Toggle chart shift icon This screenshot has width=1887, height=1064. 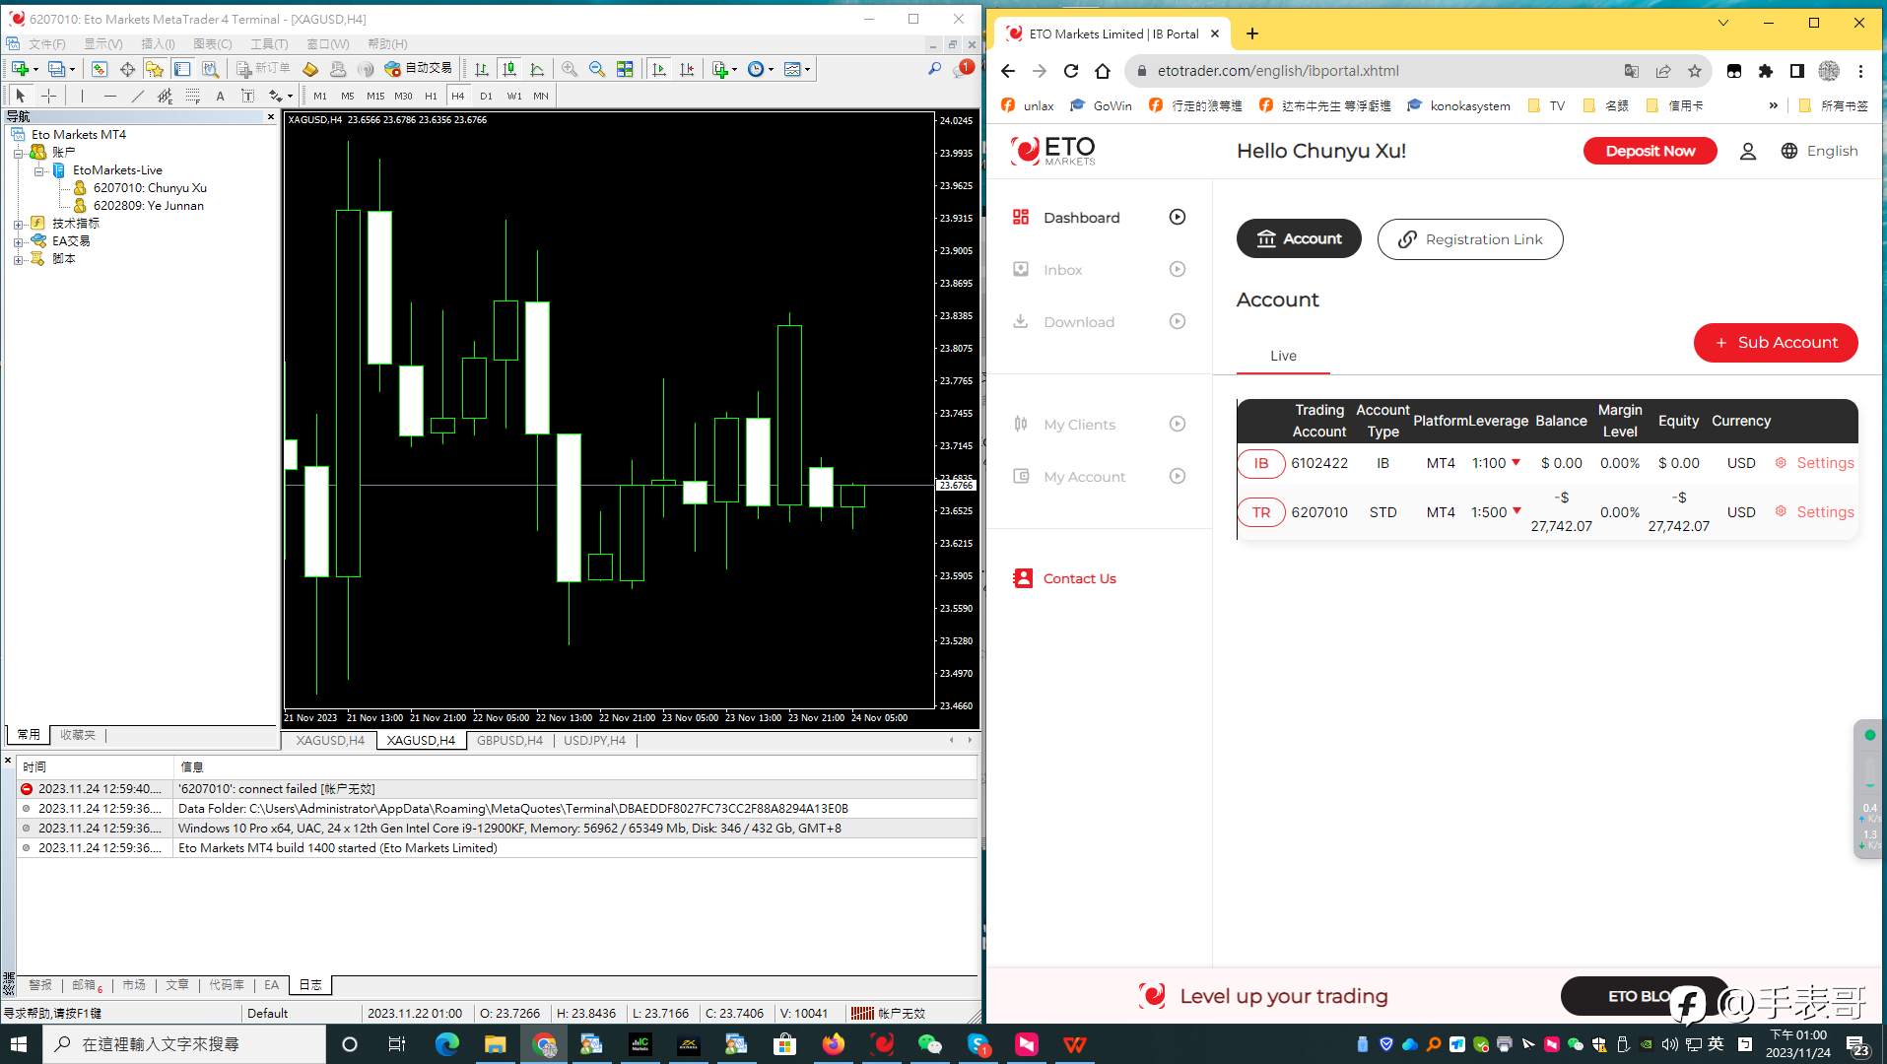(687, 69)
